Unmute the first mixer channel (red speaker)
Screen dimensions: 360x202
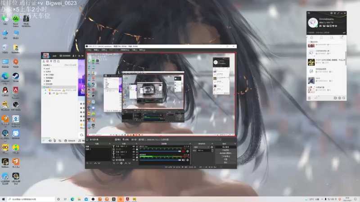pos(184,151)
